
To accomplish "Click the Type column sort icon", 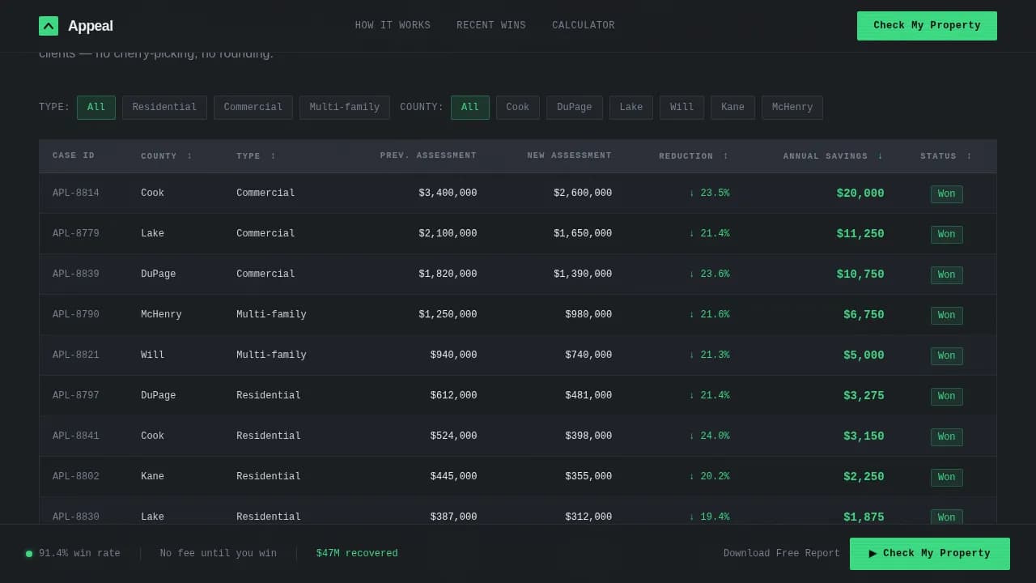I will (273, 156).
